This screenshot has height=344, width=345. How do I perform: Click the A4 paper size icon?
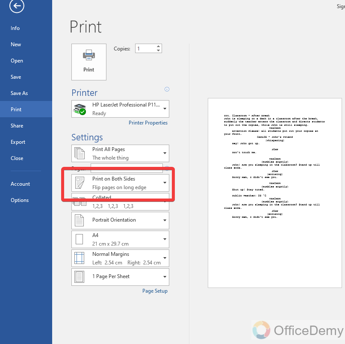79,239
